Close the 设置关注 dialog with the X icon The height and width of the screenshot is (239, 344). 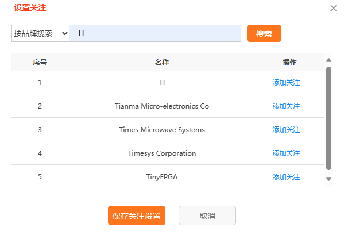click(x=333, y=9)
